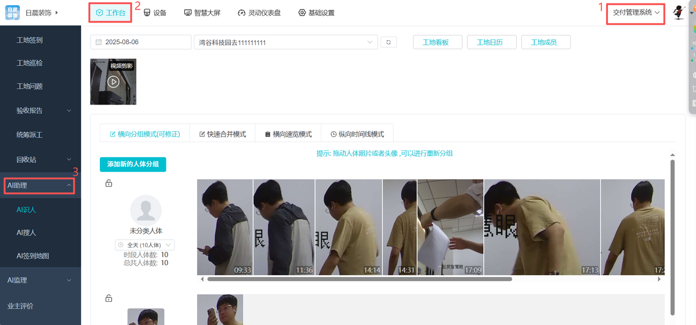Click the 时段人体数: 10 text

(146, 255)
